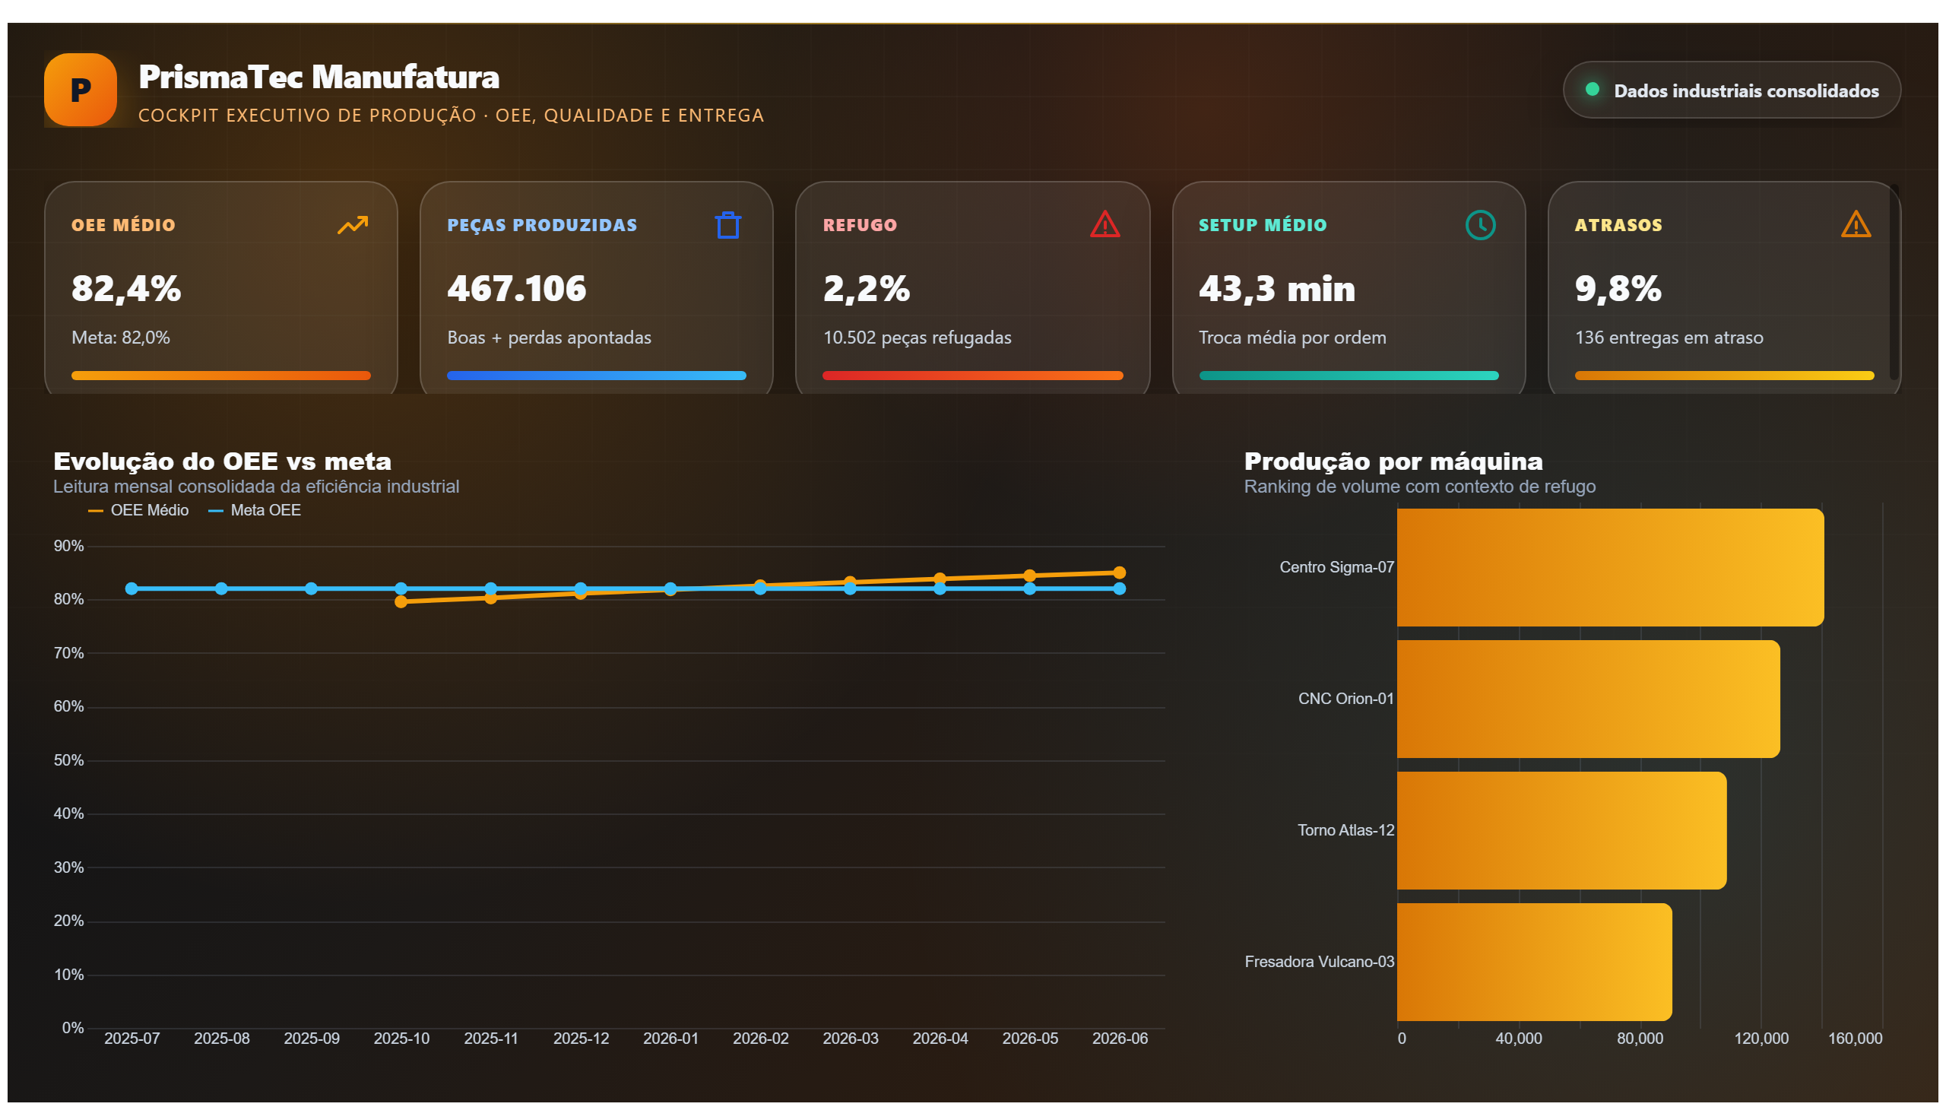Toggle the Meta OEE legend series
Viewport: 1946px width, 1110px height.
[255, 510]
